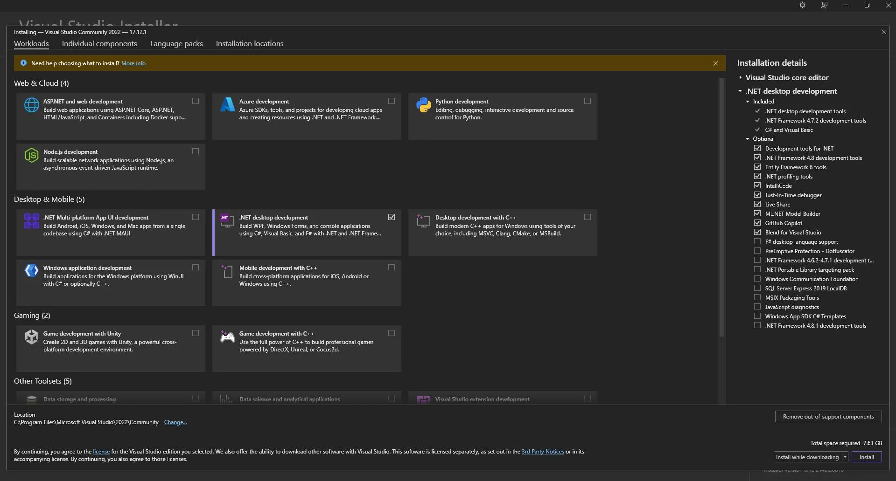Open the Install while downloading dropdown
896x481 pixels.
[846, 457]
